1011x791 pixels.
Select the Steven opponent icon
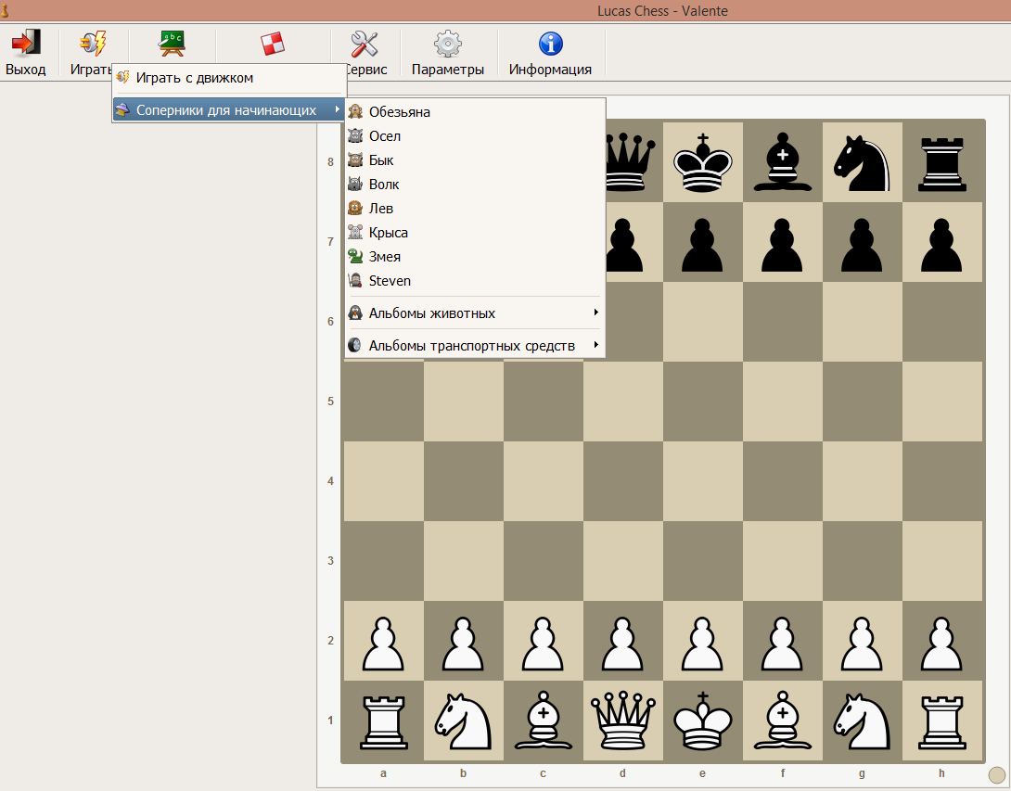click(355, 280)
